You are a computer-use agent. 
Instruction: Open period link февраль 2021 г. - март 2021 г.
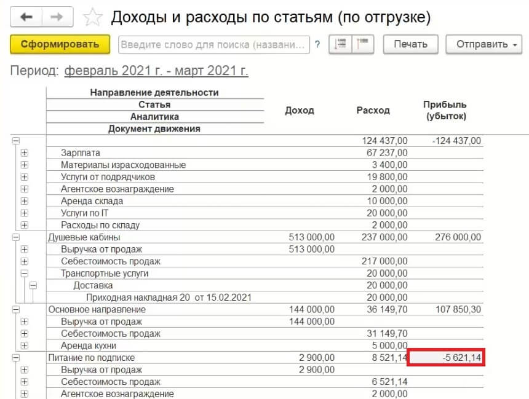[156, 71]
